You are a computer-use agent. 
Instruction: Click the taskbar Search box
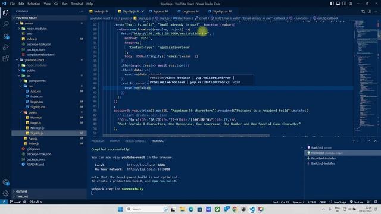click(x=147, y=209)
